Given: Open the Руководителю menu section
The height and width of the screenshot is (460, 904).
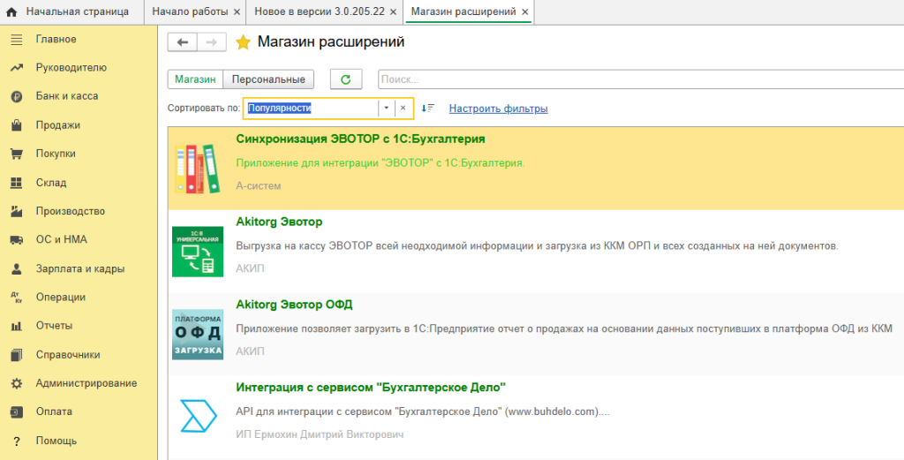Looking at the screenshot, I should click(71, 67).
